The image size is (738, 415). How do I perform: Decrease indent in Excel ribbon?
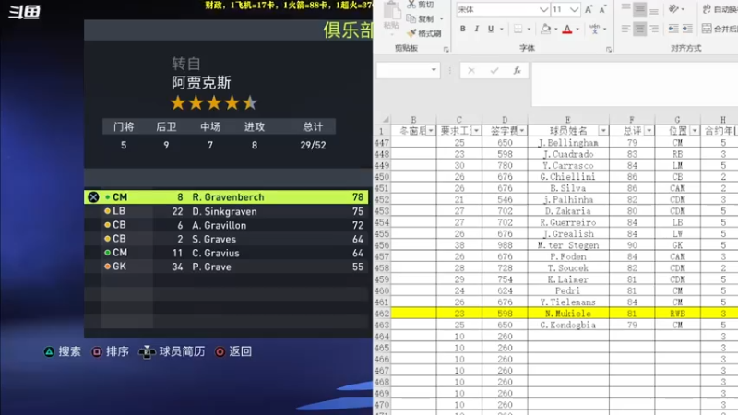coord(673,29)
